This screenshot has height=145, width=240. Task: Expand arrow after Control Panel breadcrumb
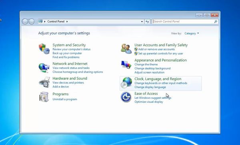[x=67, y=22]
